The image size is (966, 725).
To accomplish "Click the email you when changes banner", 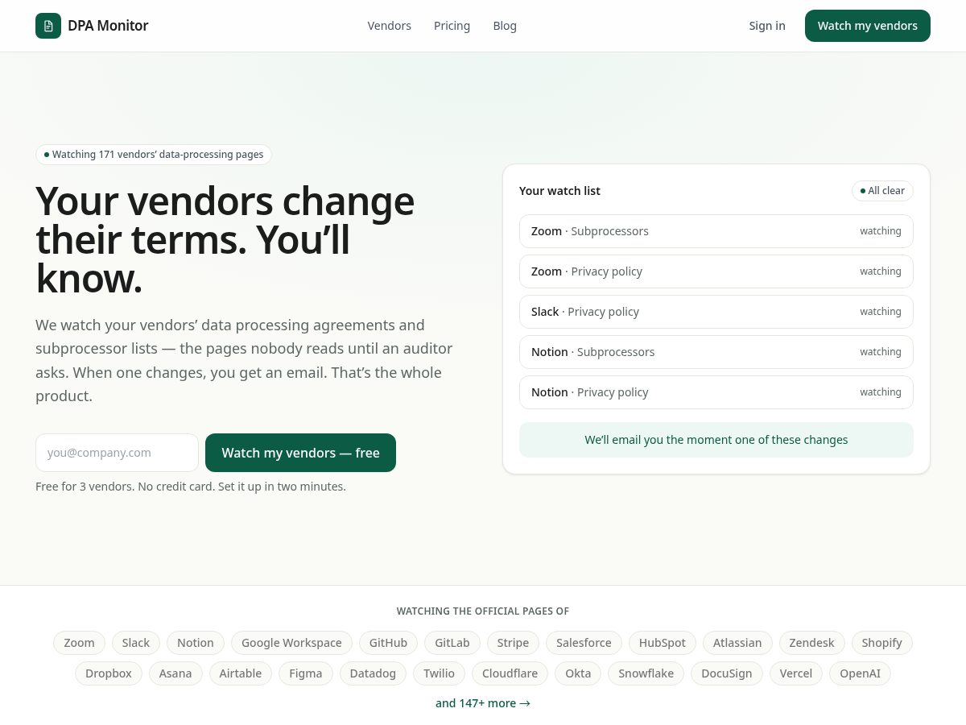I will [x=716, y=440].
